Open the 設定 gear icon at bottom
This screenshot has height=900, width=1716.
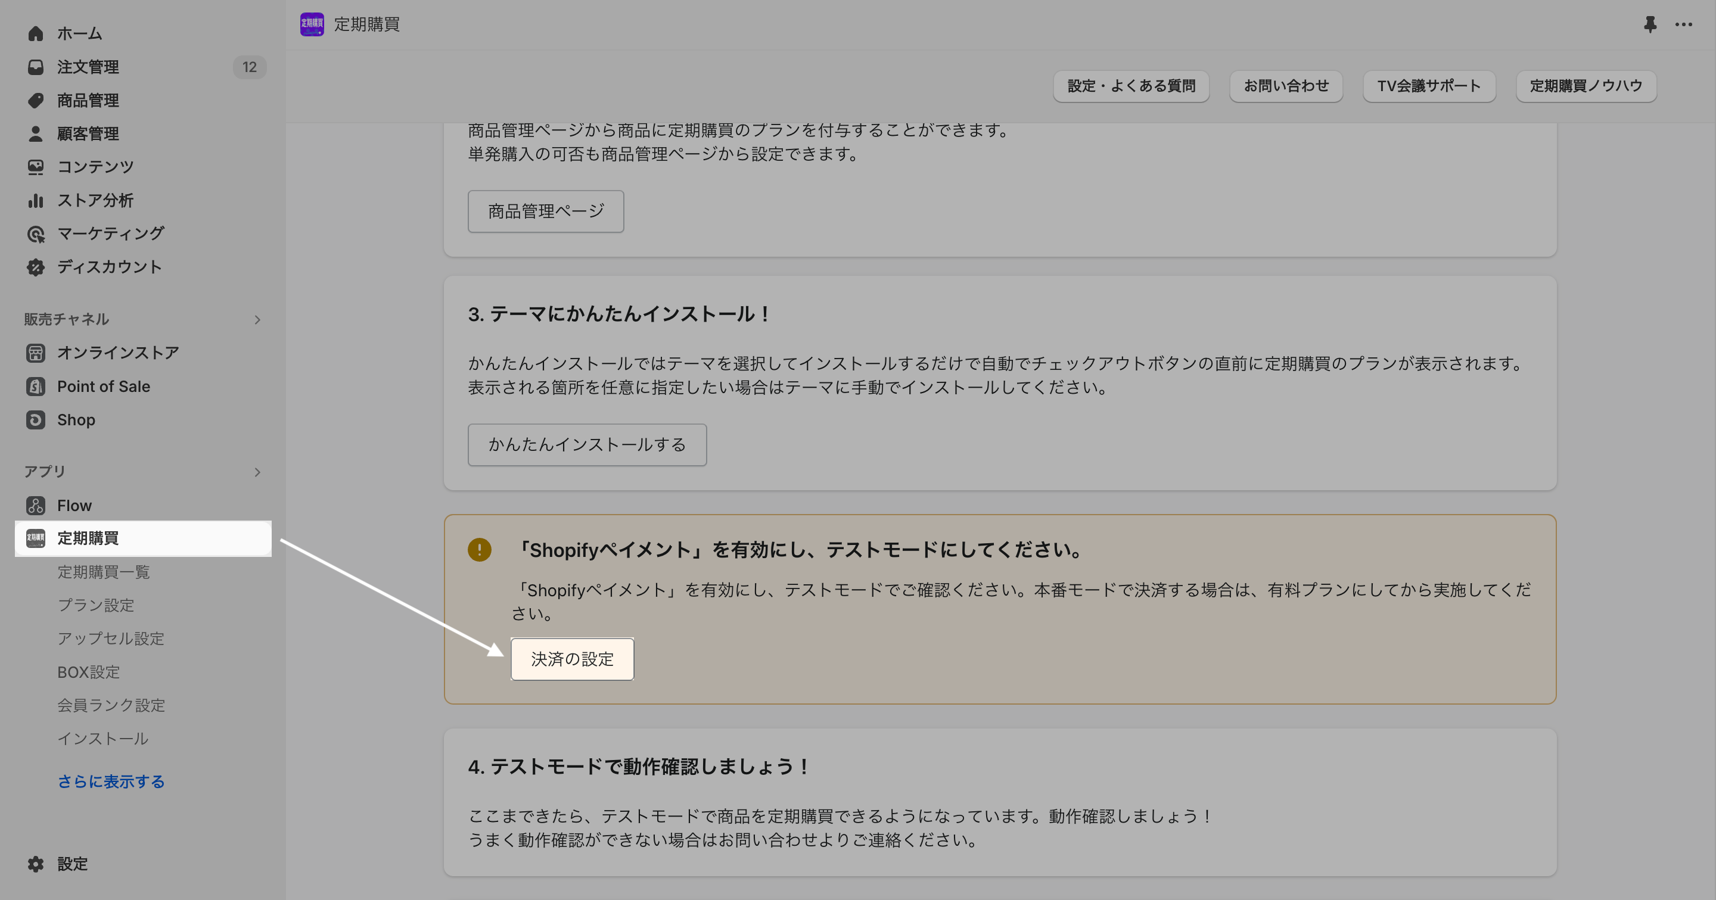click(35, 864)
